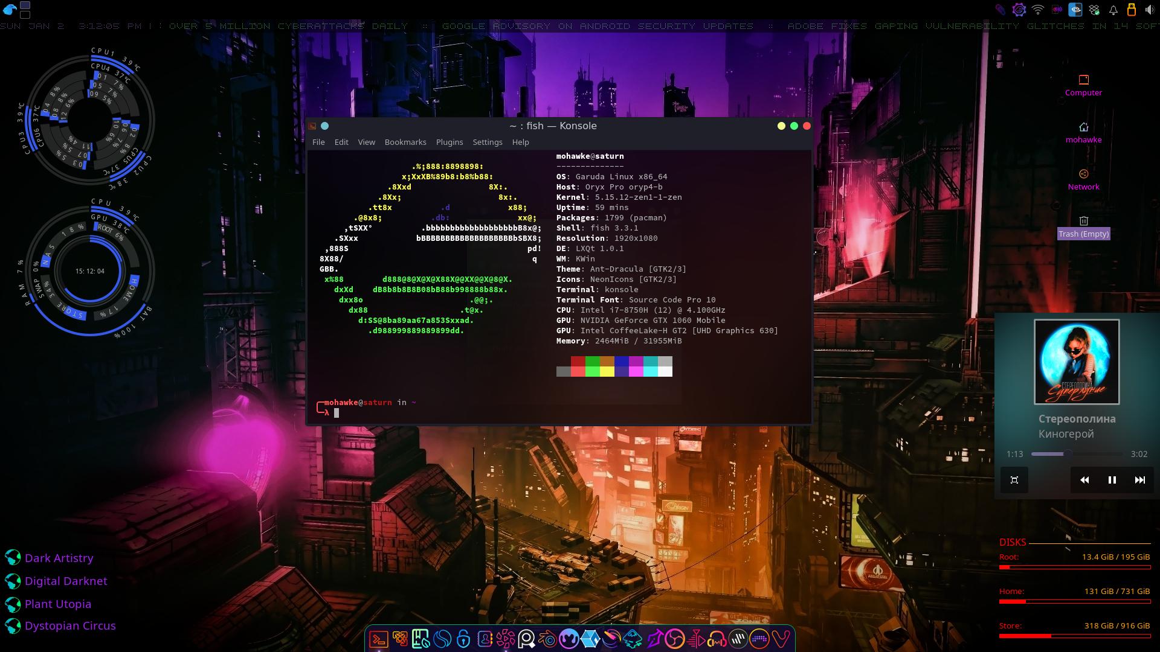Expand the Plugins menu in Konsole
Image resolution: width=1160 pixels, height=652 pixels.
(x=449, y=142)
